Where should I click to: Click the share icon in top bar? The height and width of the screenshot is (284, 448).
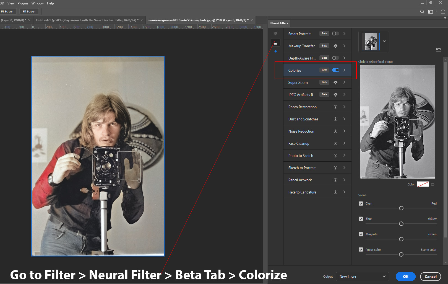(443, 12)
